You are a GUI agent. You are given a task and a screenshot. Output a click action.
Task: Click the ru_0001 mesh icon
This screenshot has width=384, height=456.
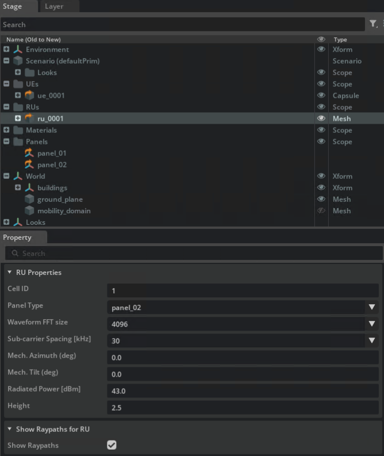pyautogui.click(x=29, y=118)
